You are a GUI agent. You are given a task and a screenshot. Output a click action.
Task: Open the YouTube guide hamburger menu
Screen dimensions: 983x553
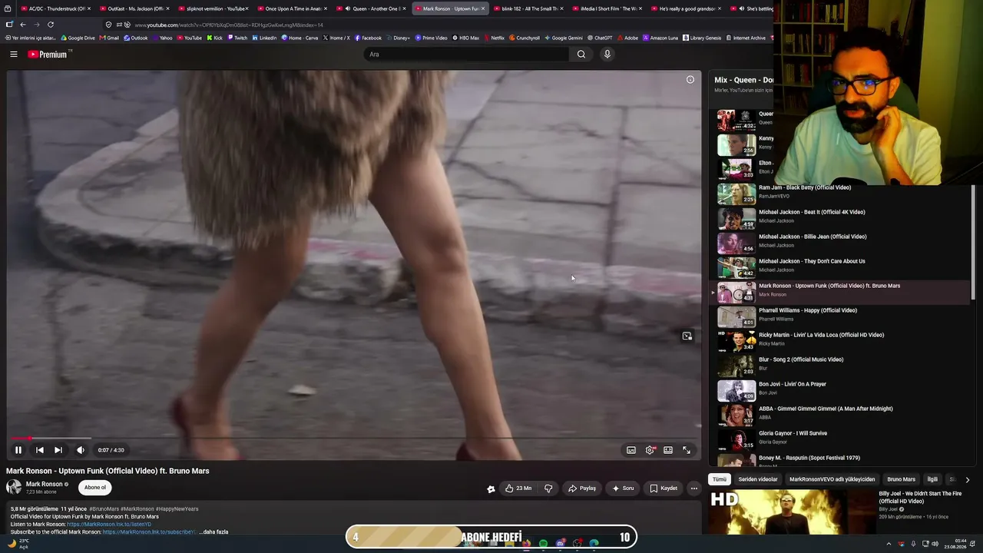[14, 54]
